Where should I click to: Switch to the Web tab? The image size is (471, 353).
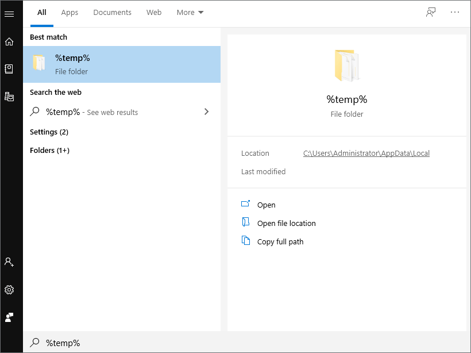tap(154, 12)
